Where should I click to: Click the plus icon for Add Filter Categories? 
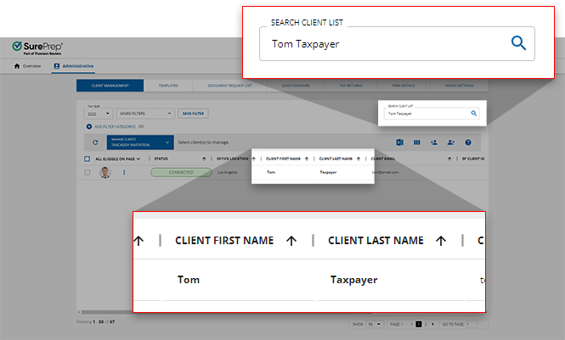point(89,126)
